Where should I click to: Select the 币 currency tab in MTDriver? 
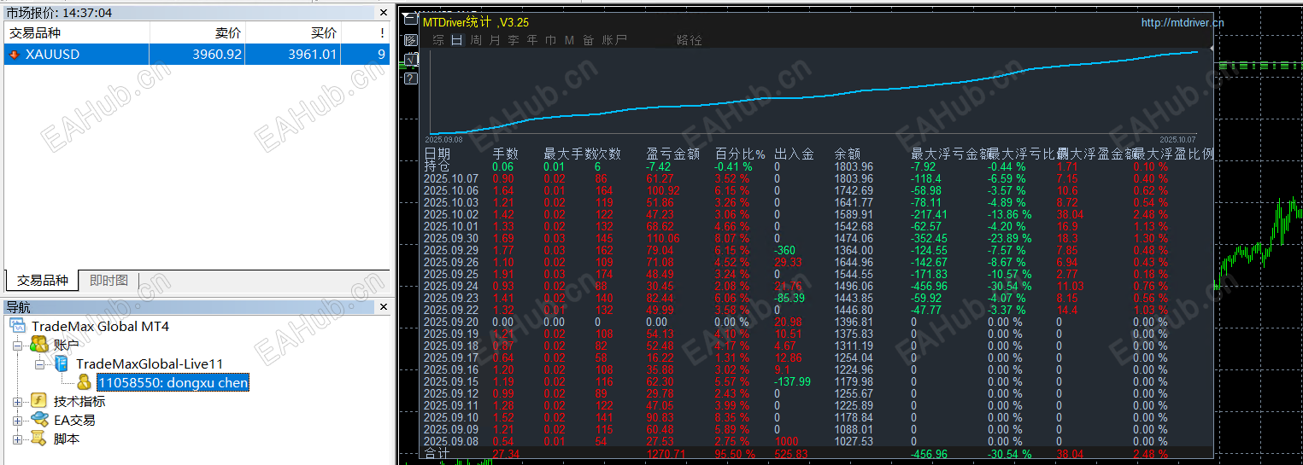pos(551,40)
